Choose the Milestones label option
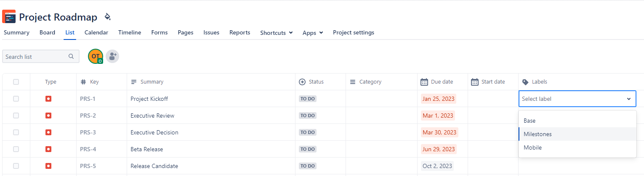Screen dimensions: 644x176 538,134
